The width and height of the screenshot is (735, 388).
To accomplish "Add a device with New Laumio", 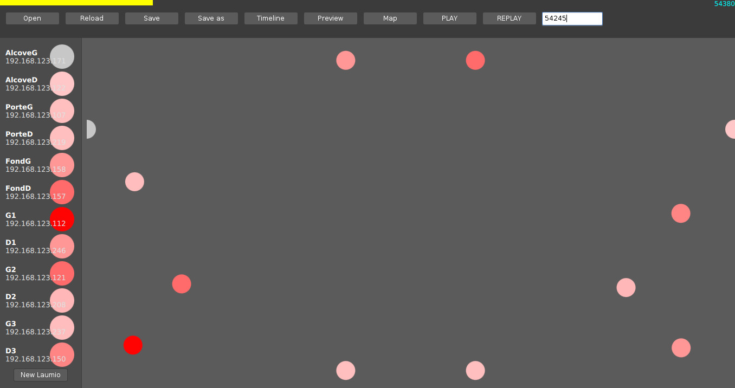I will pyautogui.click(x=41, y=375).
